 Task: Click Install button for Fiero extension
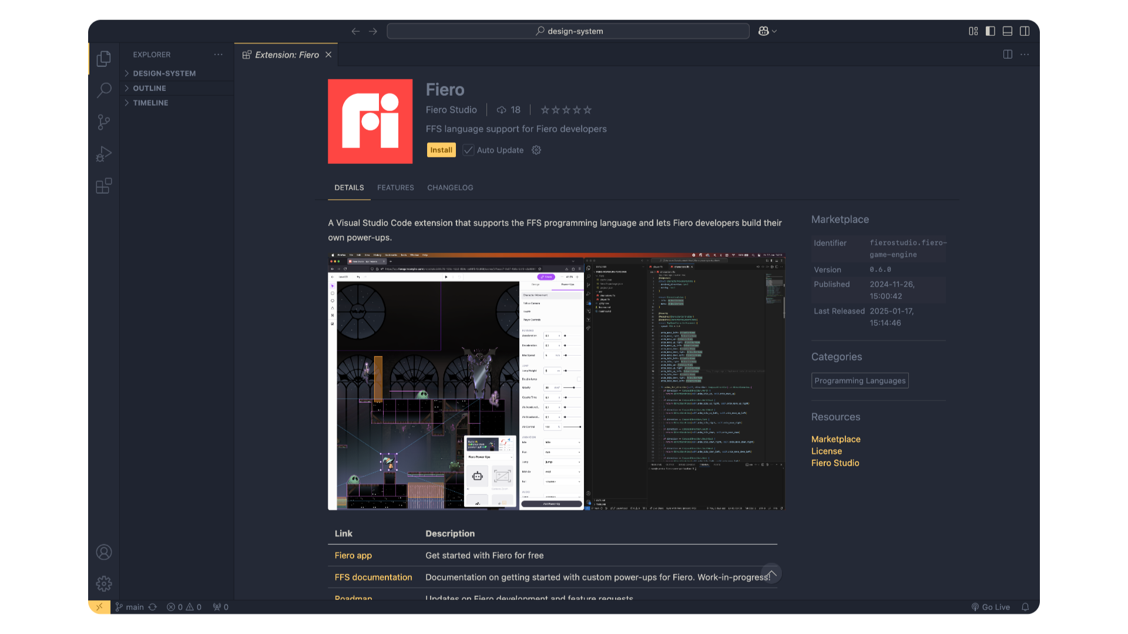pyautogui.click(x=441, y=150)
